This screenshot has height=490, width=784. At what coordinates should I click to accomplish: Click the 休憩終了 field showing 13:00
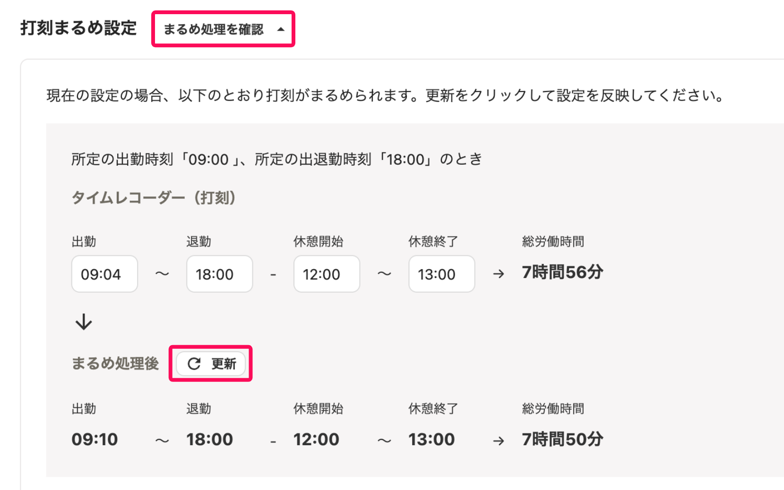click(x=441, y=274)
